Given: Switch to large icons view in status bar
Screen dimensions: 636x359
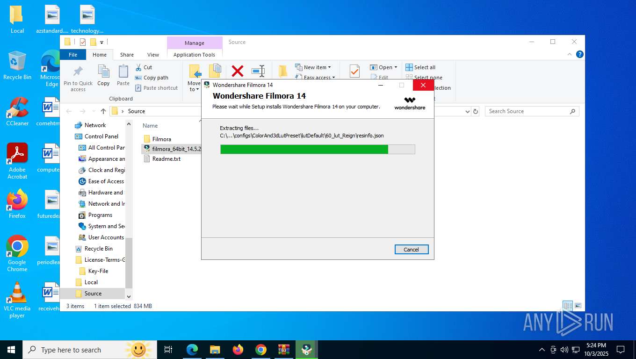Looking at the screenshot, I should coord(578,306).
